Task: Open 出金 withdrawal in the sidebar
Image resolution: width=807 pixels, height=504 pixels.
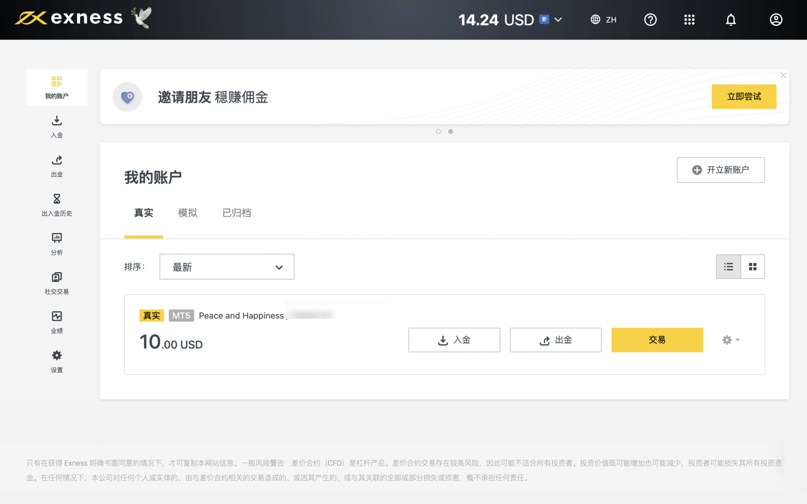Action: pos(56,166)
